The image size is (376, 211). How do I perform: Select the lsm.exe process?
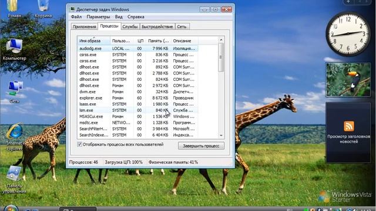click(137, 110)
